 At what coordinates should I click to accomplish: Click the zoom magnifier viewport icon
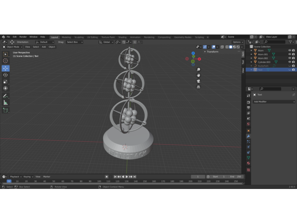199,69
